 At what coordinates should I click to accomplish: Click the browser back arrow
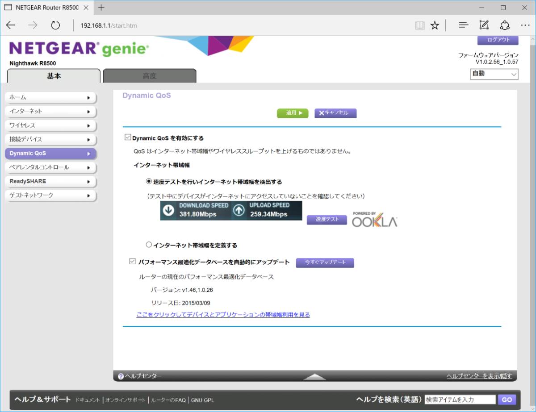click(x=11, y=25)
